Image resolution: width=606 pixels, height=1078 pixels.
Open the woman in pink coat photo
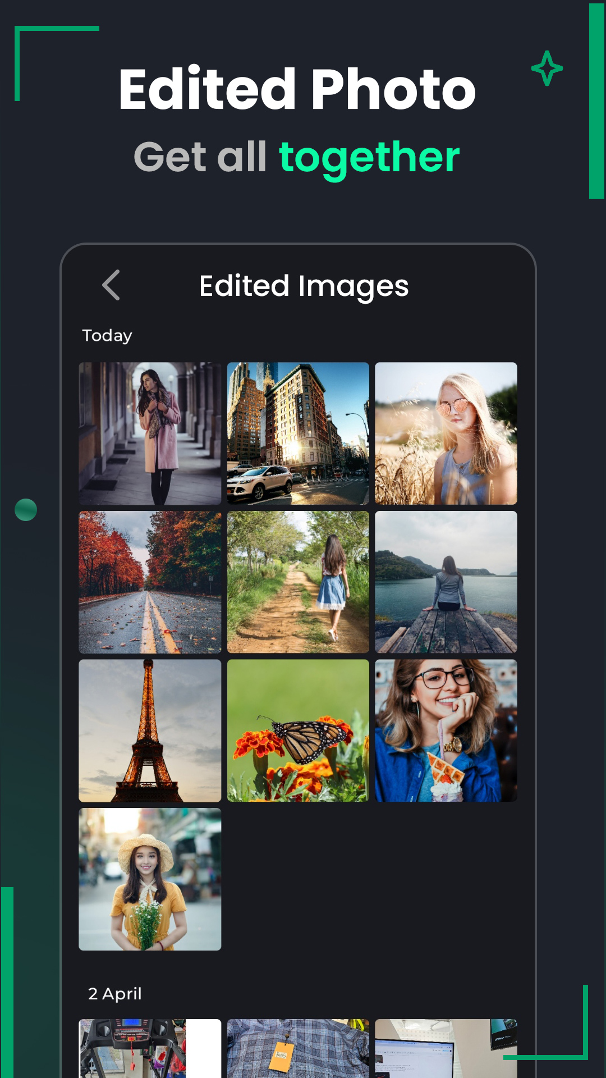[150, 433]
